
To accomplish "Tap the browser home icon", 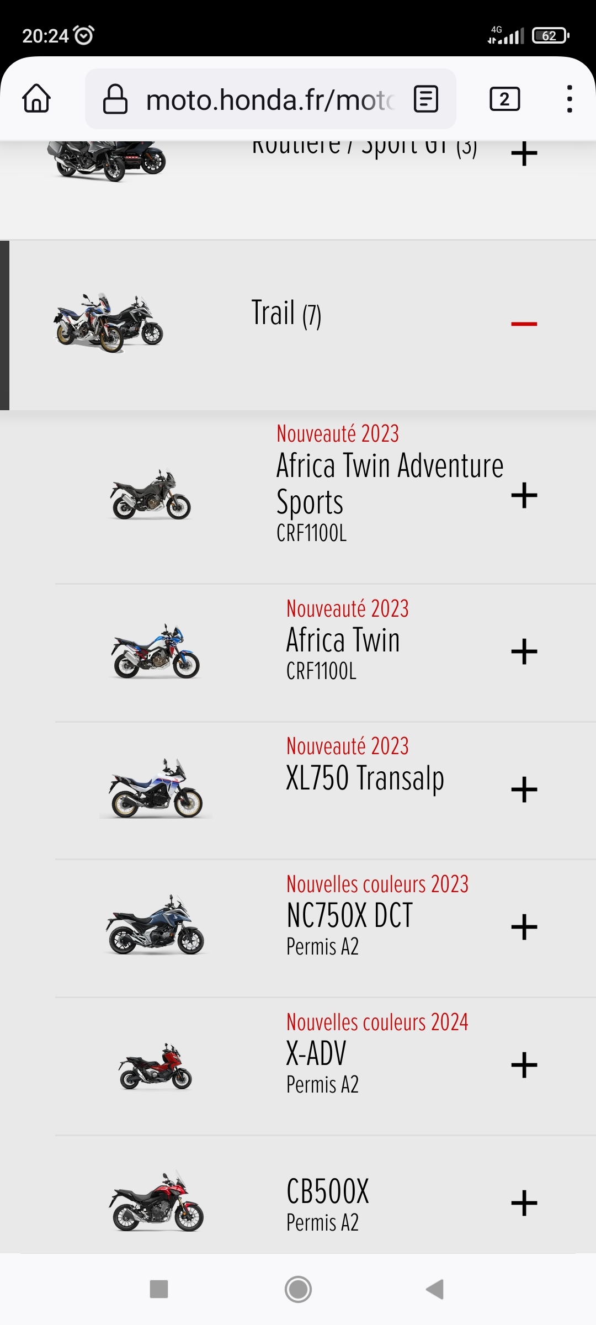I will point(36,99).
